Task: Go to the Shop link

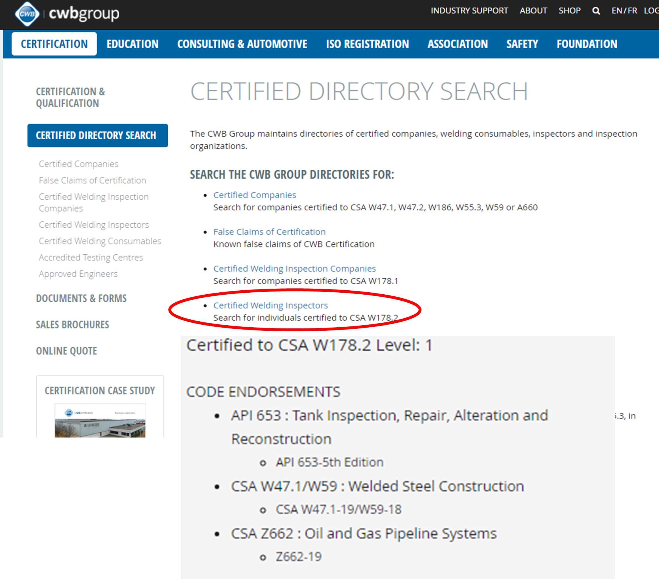Action: point(570,11)
